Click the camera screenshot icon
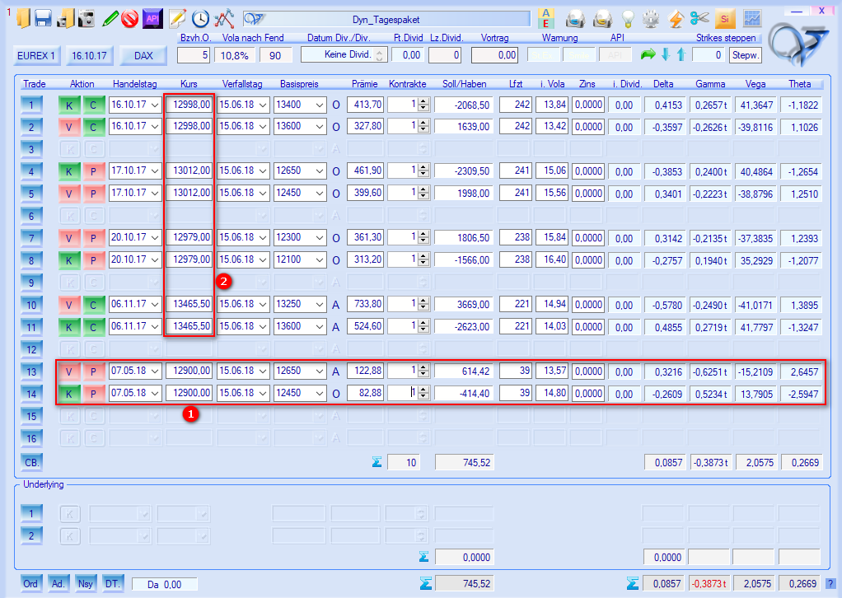This screenshot has width=842, height=598. click(x=86, y=18)
